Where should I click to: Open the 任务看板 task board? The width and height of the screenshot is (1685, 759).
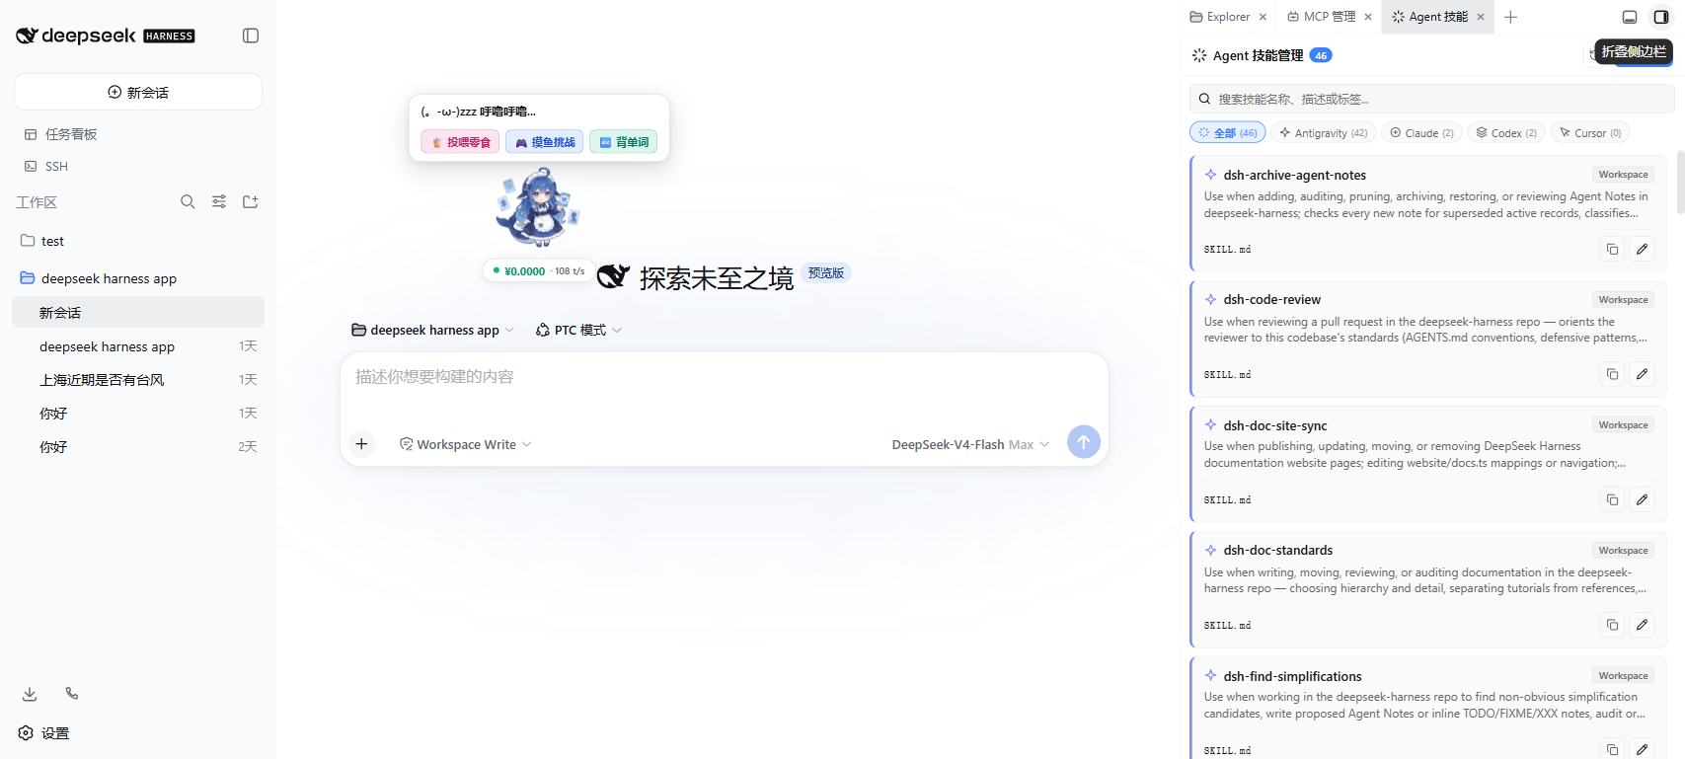pos(61,134)
